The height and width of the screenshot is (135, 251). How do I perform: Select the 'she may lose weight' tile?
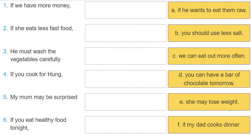(209, 102)
